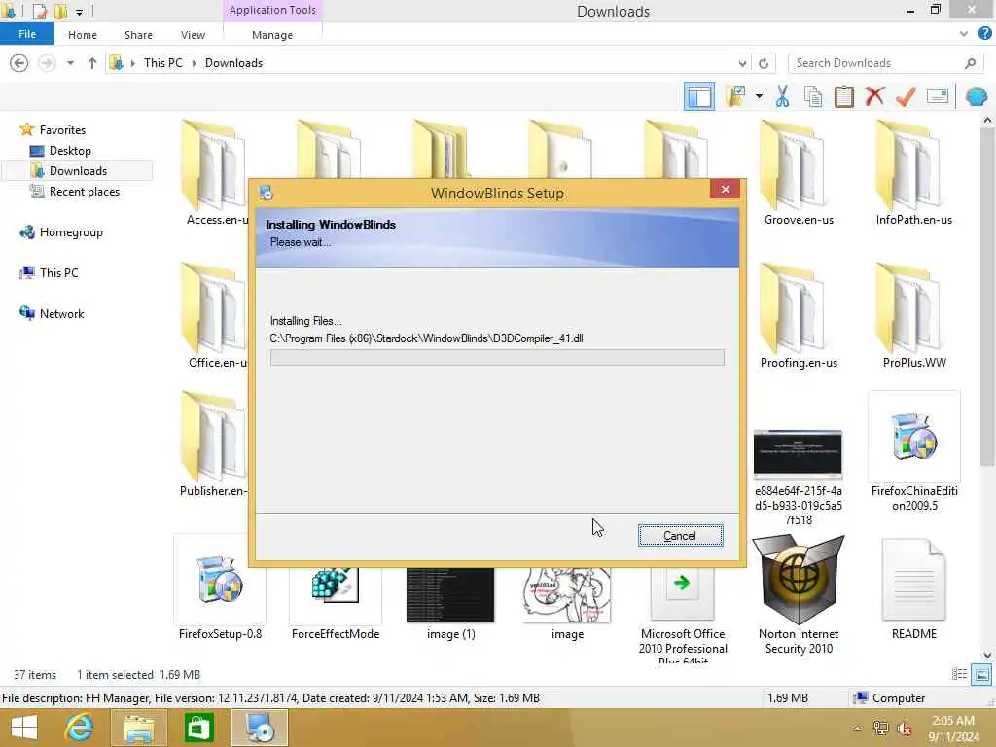Select the Groove.en-us folder
Image resolution: width=996 pixels, height=747 pixels.
799,173
